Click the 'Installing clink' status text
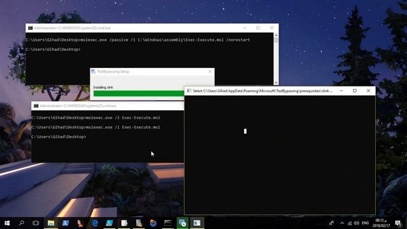 103,88
